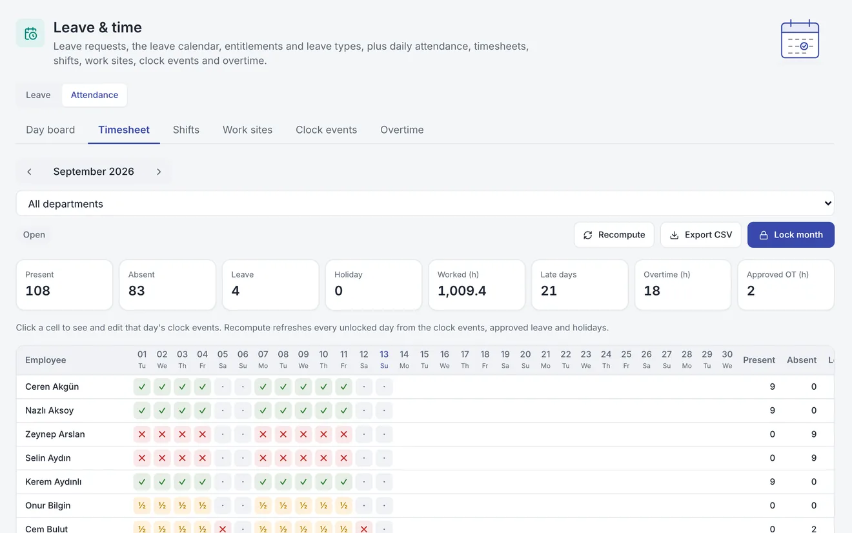
Task: Click the Overtime (h) summary card
Action: 683,285
